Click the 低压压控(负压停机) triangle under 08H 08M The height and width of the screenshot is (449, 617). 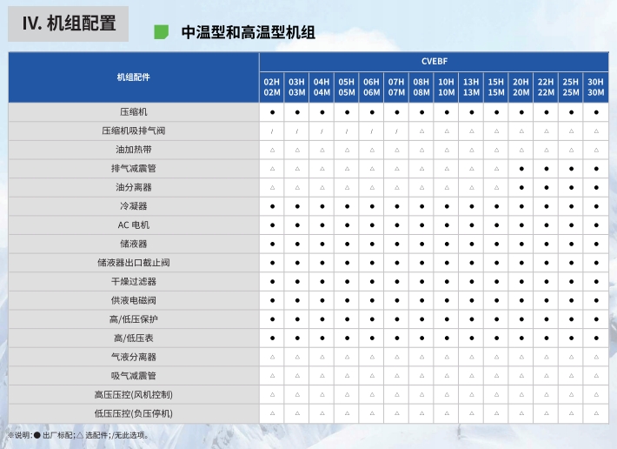(x=421, y=413)
